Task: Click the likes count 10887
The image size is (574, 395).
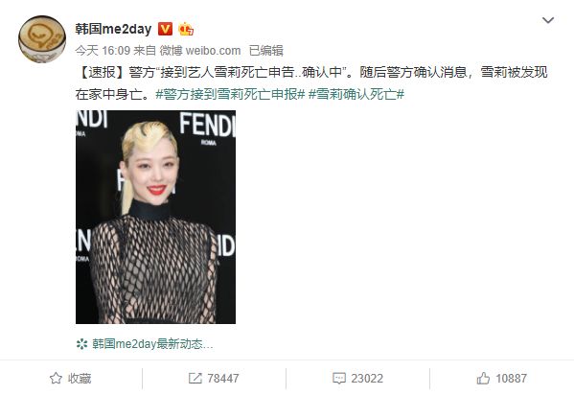Action: (511, 378)
